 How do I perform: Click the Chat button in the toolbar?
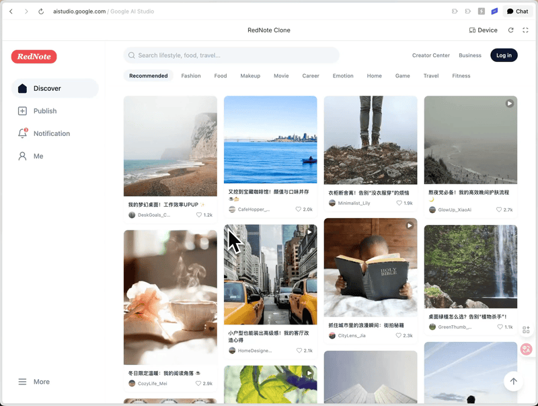pyautogui.click(x=517, y=11)
